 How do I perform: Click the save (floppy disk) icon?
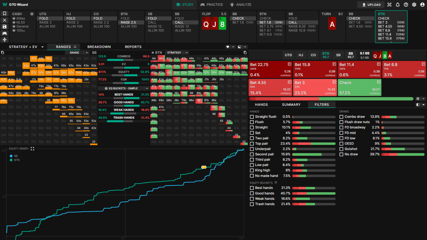(x=5, y=27)
